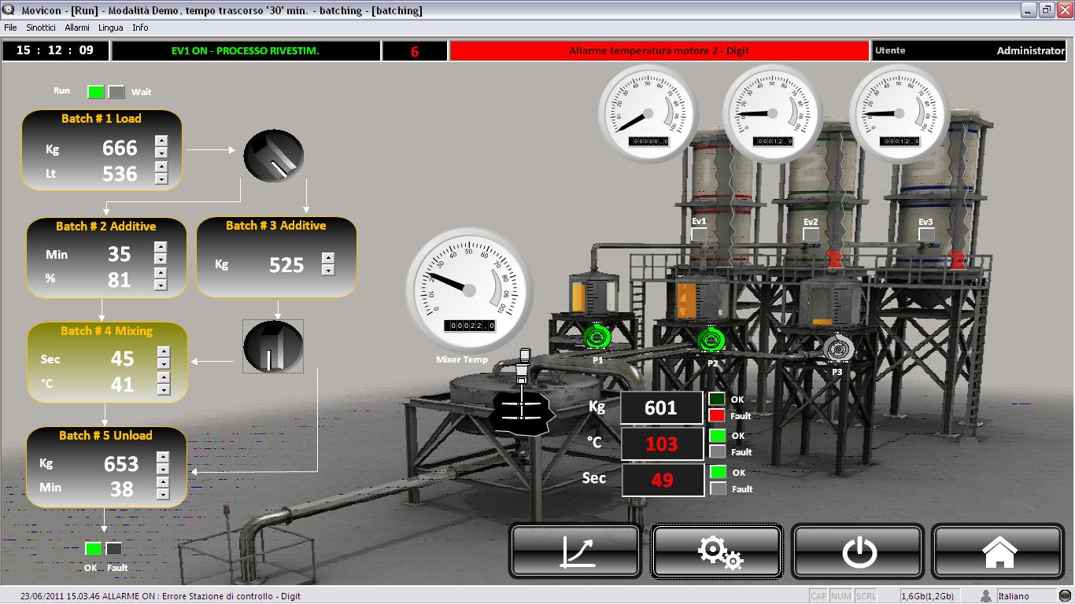Click the mixer °C readout 103

661,444
